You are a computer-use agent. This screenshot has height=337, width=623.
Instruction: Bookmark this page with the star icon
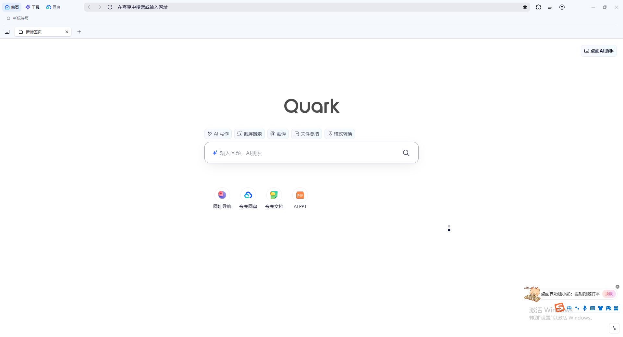[525, 7]
